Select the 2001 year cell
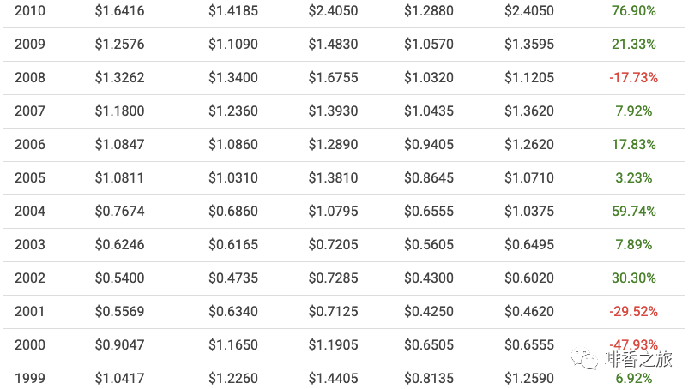Screen dimensions: 694x389 [x=30, y=312]
